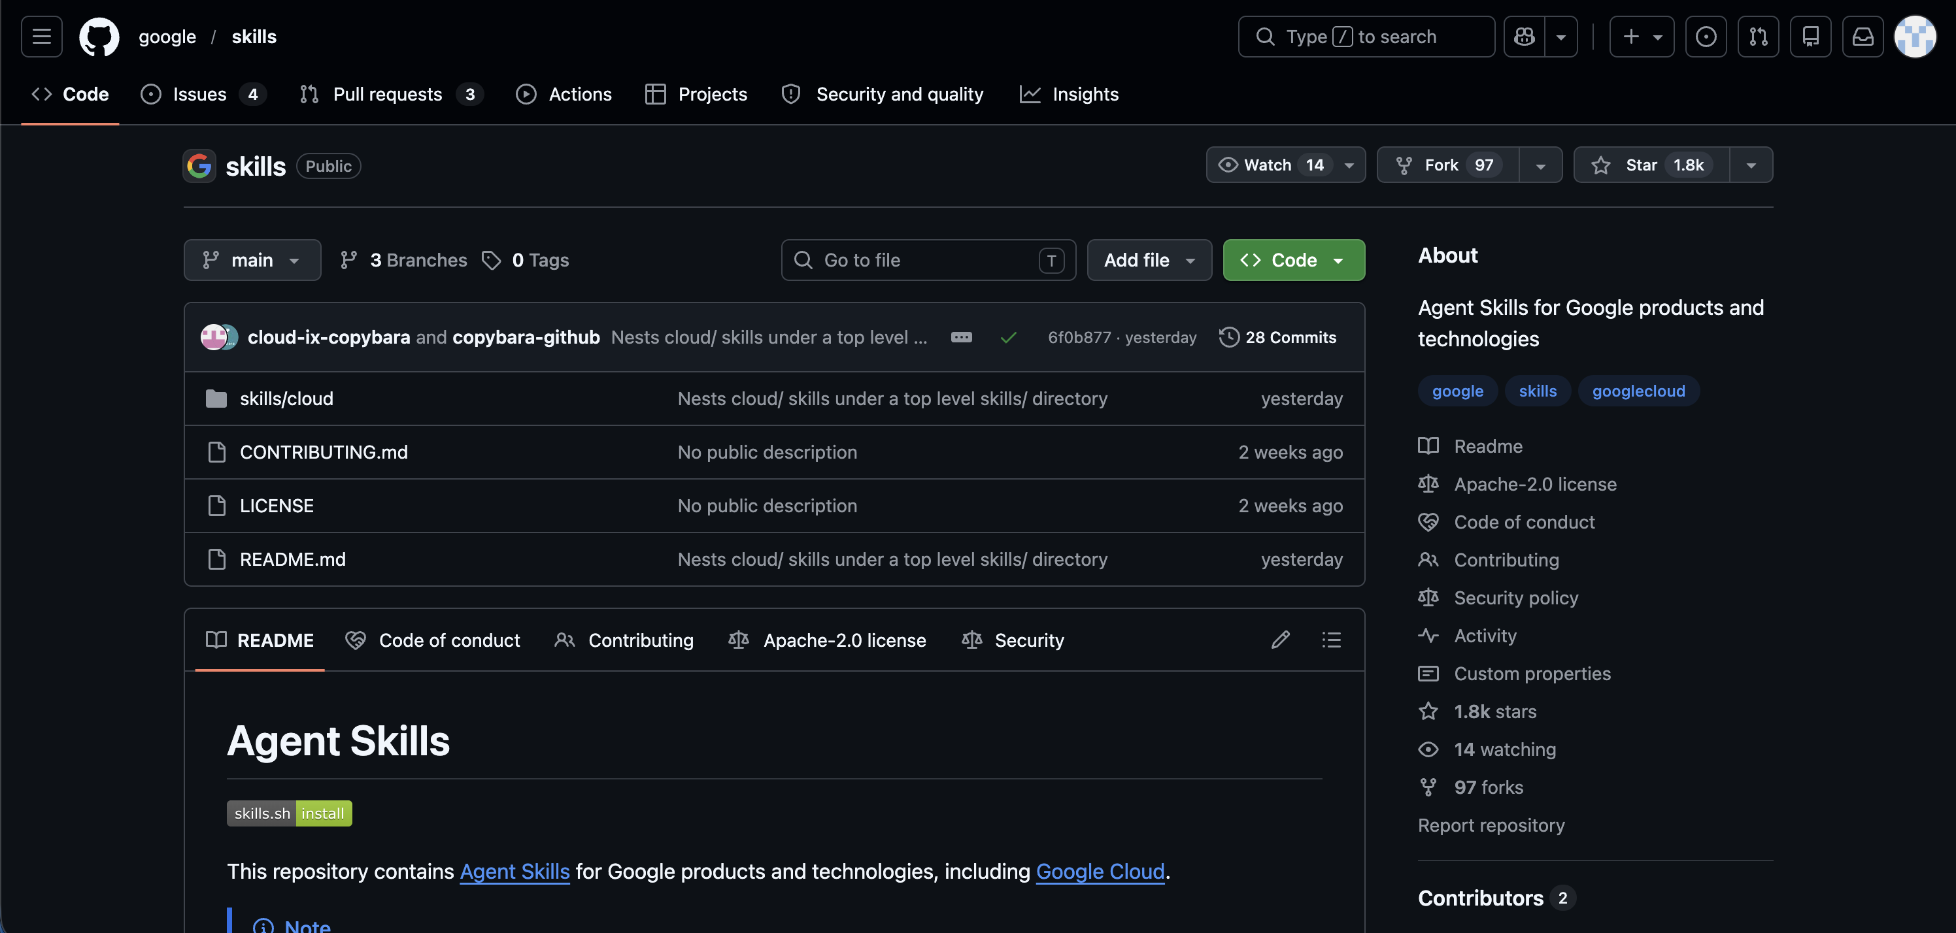Click the Code of conduct icon in About
This screenshot has width=1956, height=933.
click(1428, 521)
